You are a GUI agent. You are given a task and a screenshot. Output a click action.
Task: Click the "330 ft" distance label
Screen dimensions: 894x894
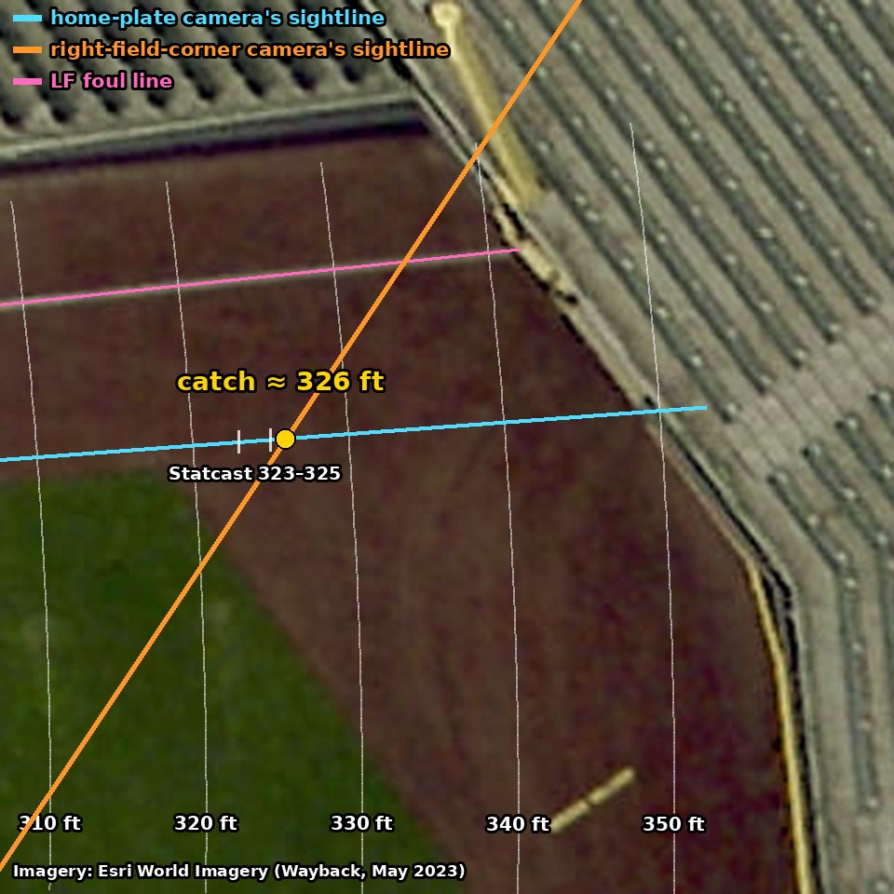(x=361, y=823)
